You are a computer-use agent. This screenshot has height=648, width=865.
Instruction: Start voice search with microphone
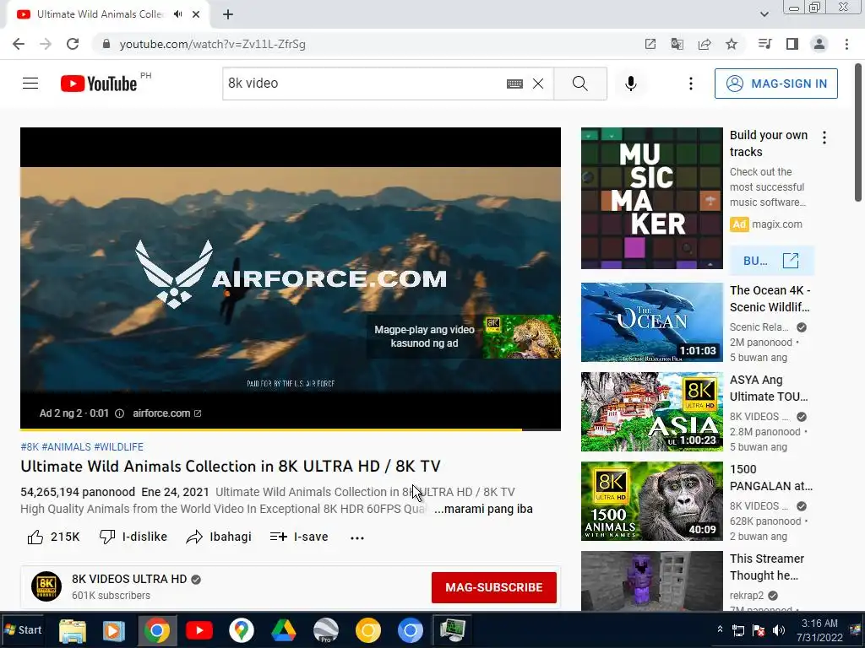(631, 84)
